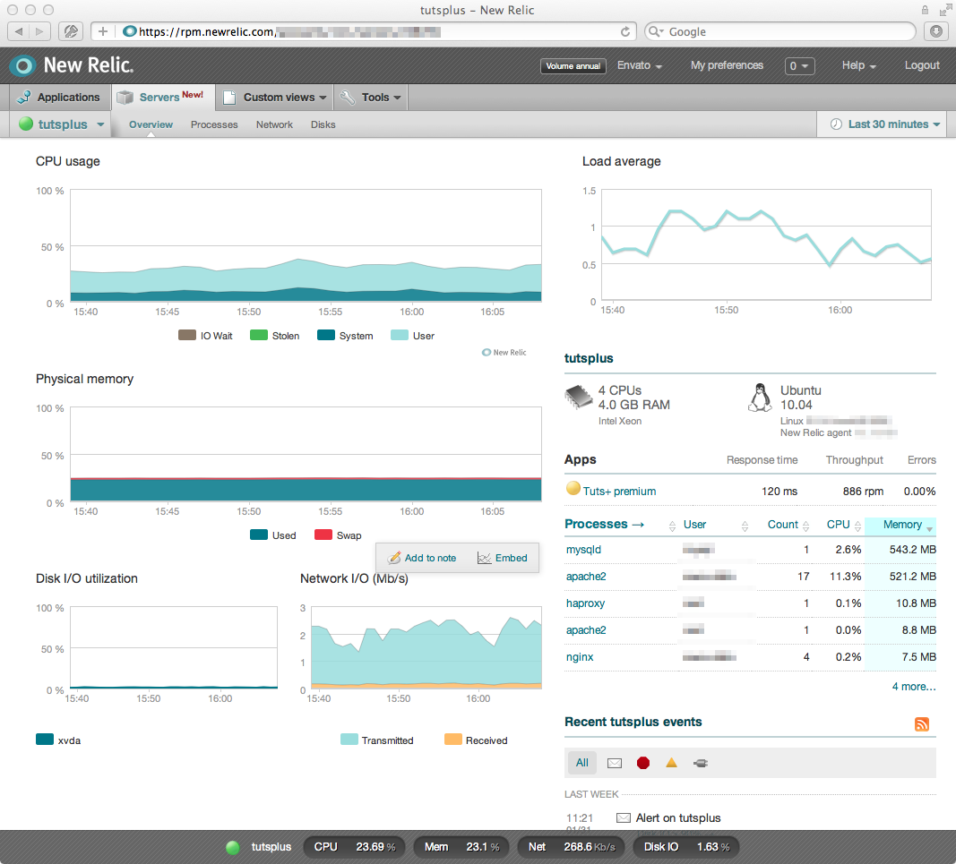
Task: Sort processes by CPU column
Action: click(838, 525)
